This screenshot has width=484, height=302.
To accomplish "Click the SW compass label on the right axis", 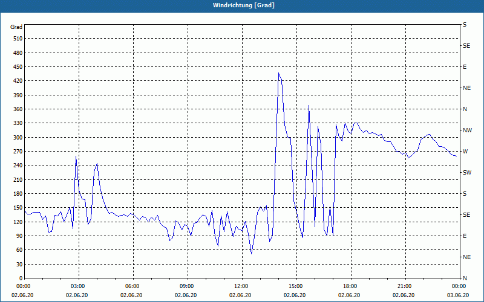I will 467,173.
